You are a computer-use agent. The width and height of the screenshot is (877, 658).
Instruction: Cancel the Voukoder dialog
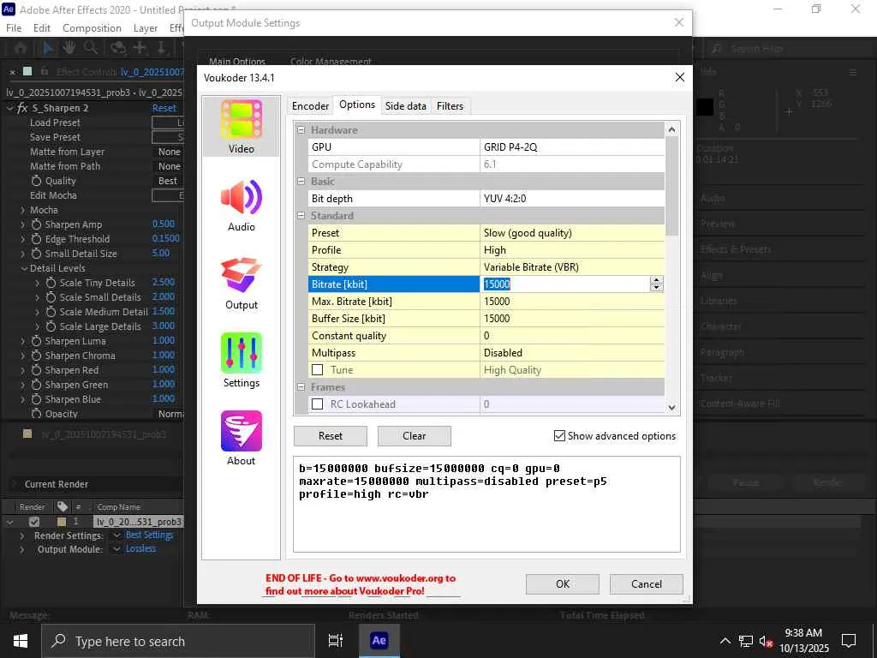pos(647,583)
